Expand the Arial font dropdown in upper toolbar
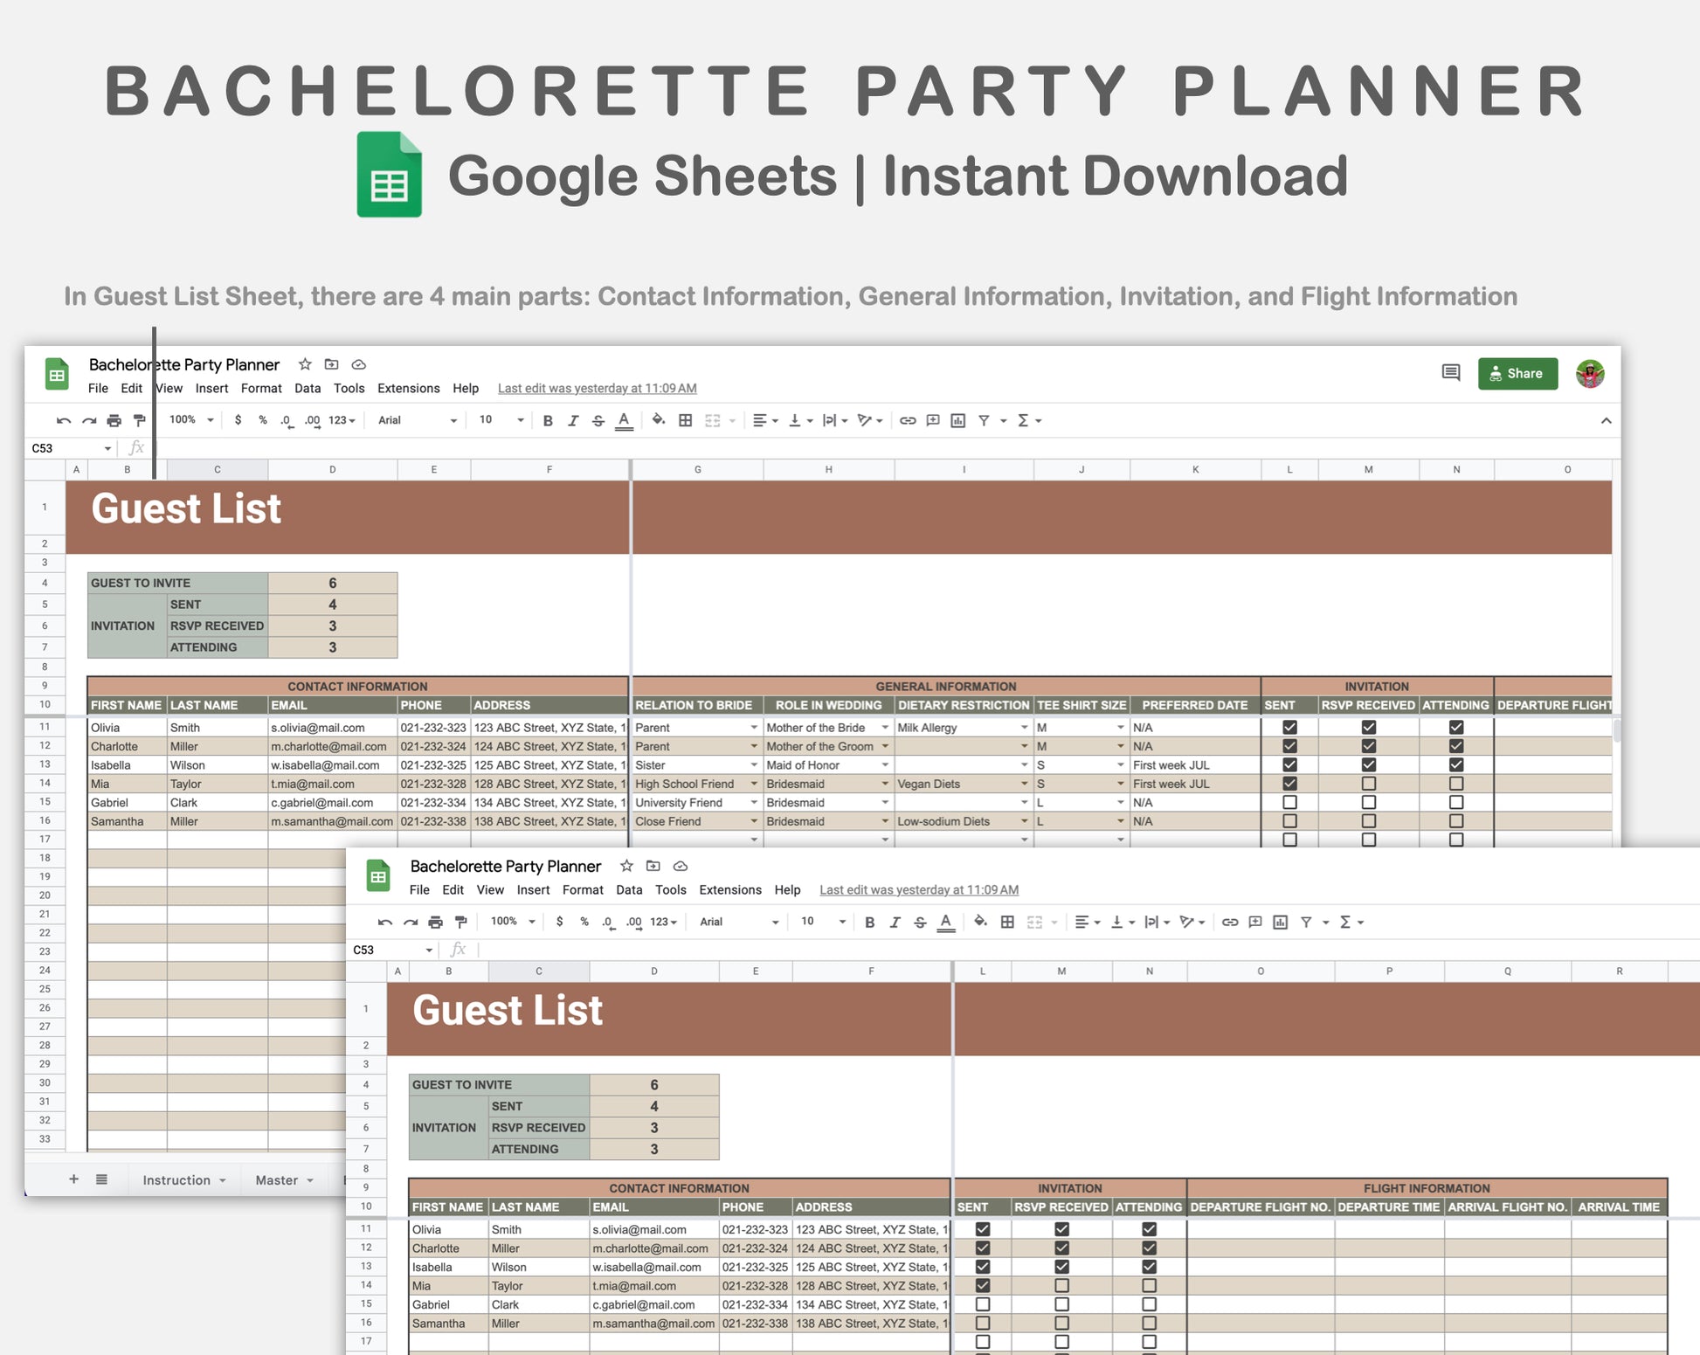This screenshot has width=1700, height=1355. tap(453, 421)
